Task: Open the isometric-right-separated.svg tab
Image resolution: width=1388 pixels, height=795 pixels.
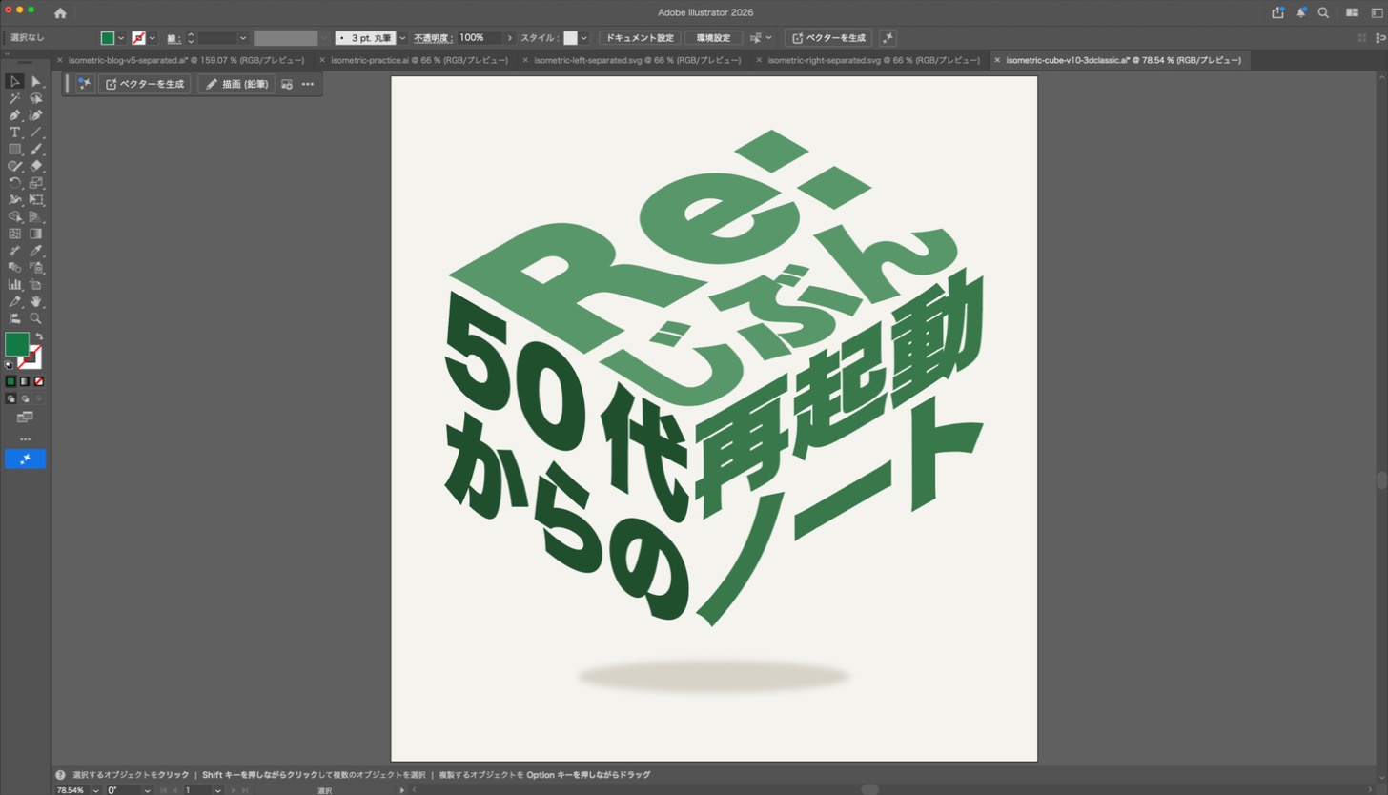Action: pos(872,60)
